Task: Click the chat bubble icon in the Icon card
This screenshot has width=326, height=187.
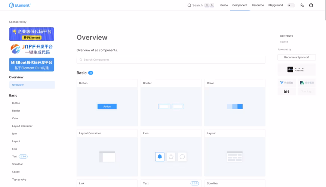Action: (x=182, y=157)
